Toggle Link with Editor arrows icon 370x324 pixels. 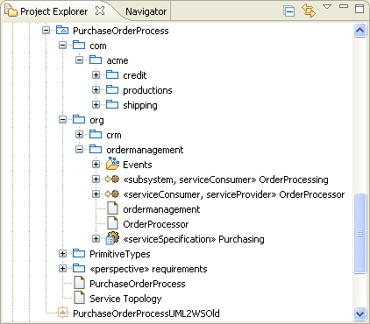(309, 11)
